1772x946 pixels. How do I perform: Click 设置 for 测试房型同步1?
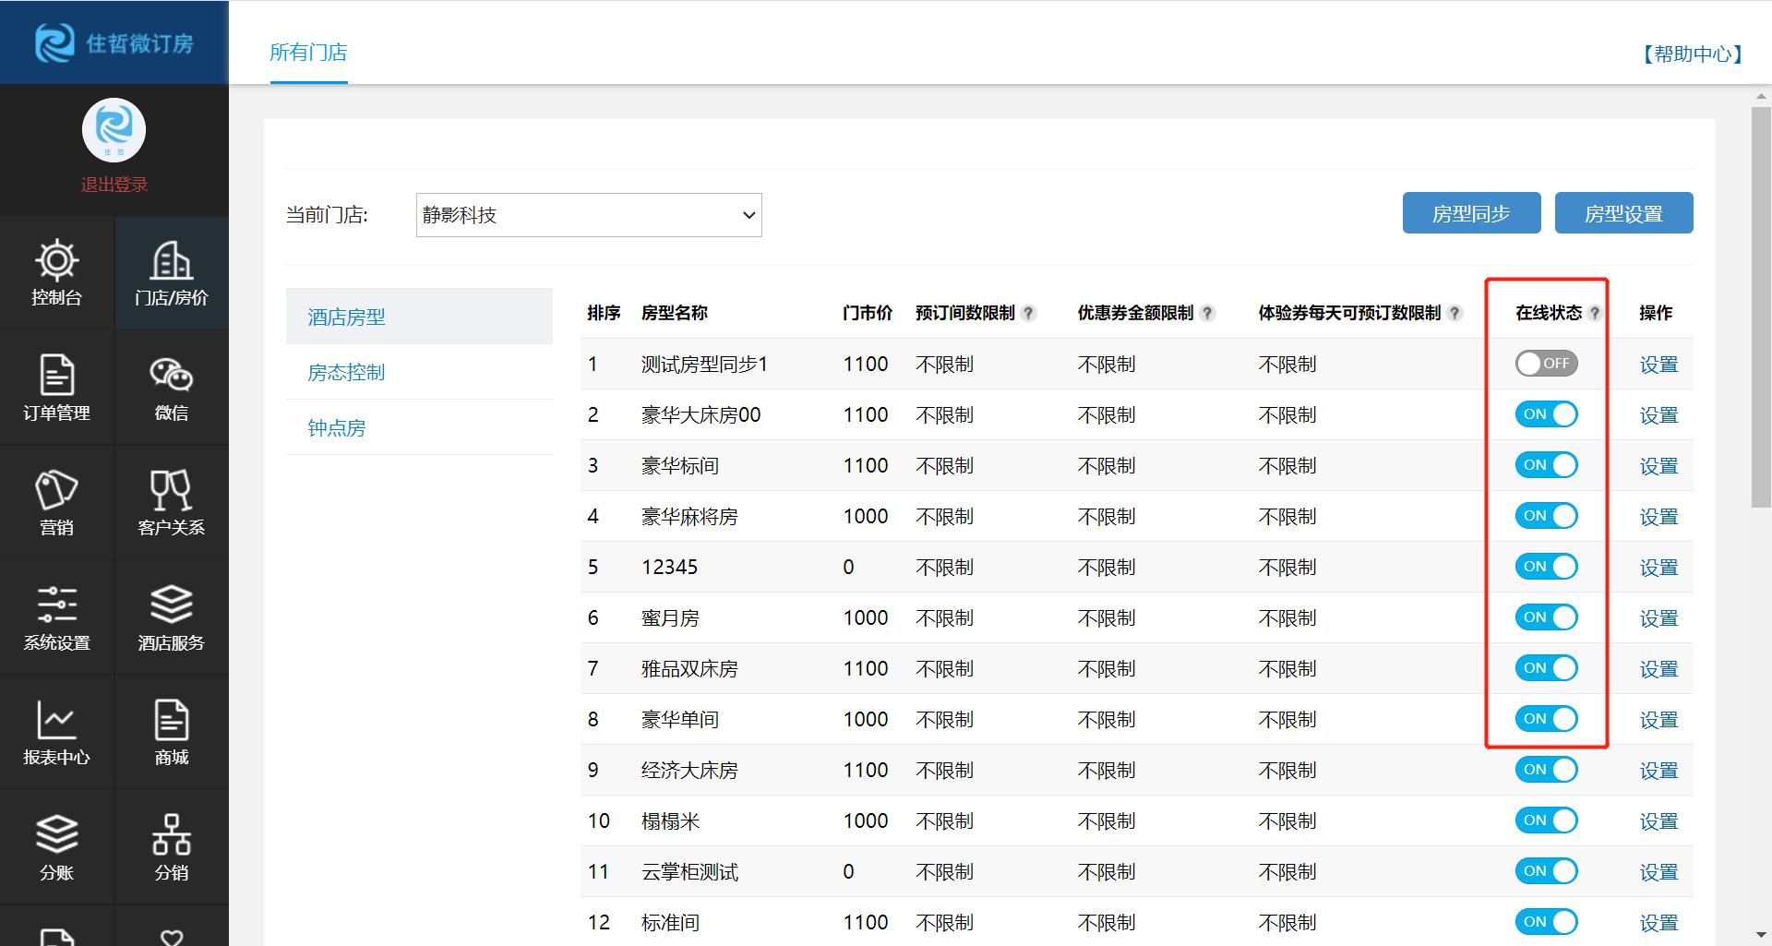pos(1658,365)
